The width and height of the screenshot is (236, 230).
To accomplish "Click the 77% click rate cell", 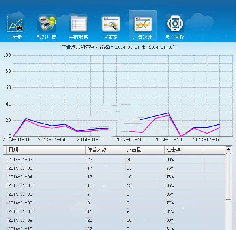I will coord(170,203).
